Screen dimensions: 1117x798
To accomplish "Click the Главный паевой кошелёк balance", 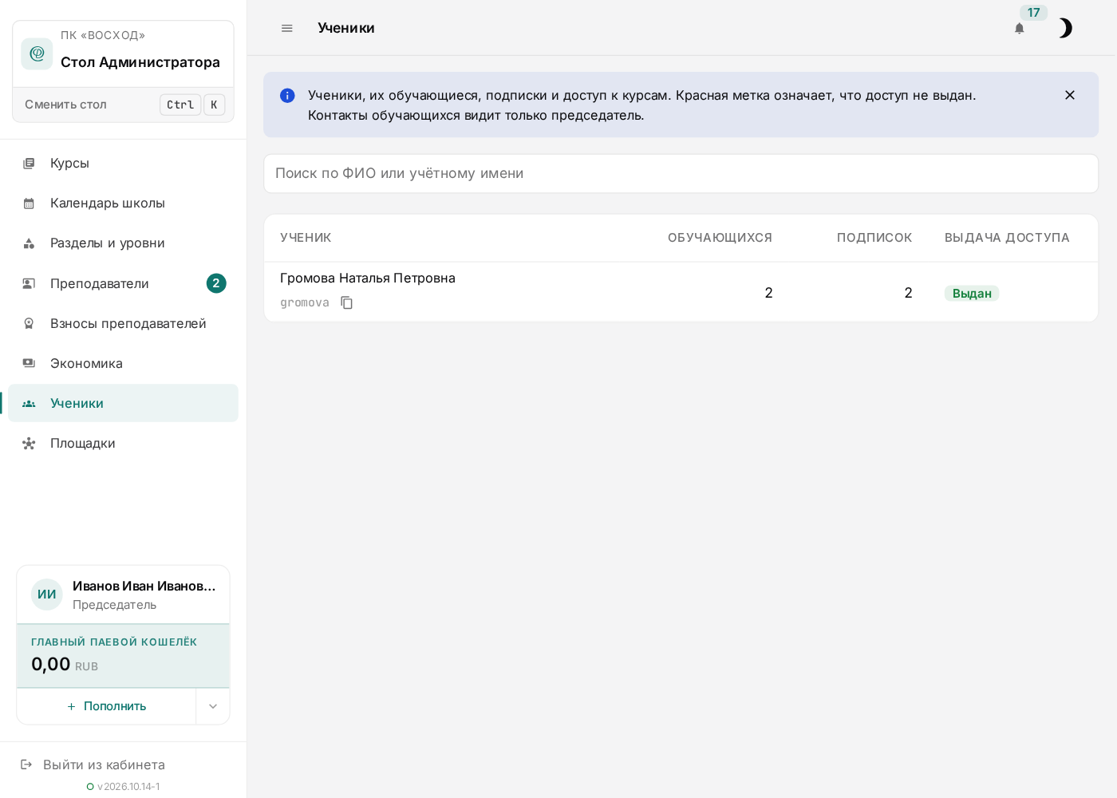I will click(x=123, y=656).
